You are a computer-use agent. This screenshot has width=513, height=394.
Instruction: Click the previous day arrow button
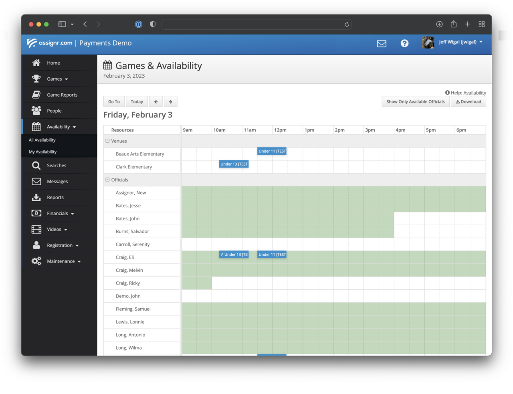tap(156, 102)
